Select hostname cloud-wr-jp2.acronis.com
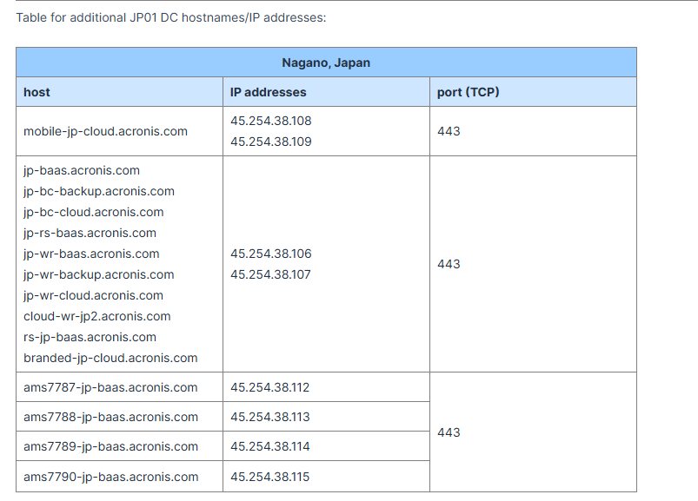The image size is (698, 501). click(x=97, y=317)
